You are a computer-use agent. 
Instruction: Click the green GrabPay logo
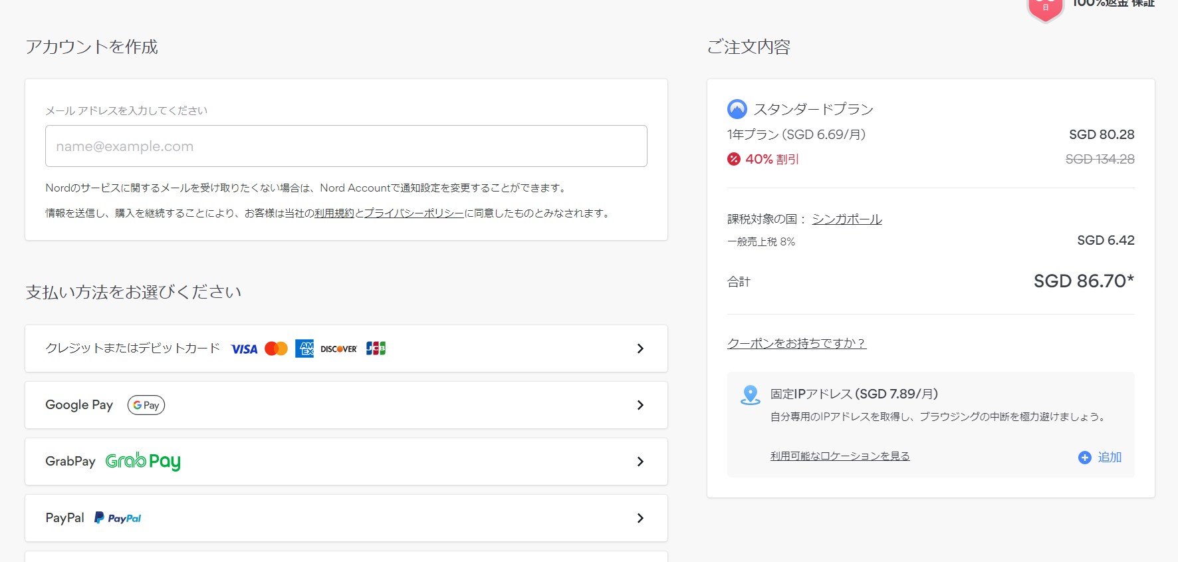(143, 462)
